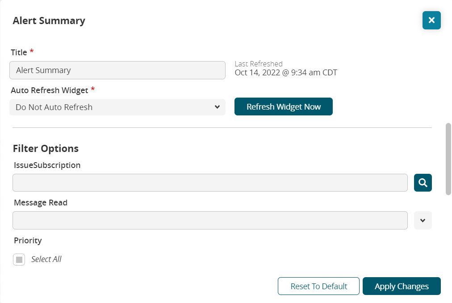Click the Priority label
This screenshot has height=303, width=452.
coord(28,241)
